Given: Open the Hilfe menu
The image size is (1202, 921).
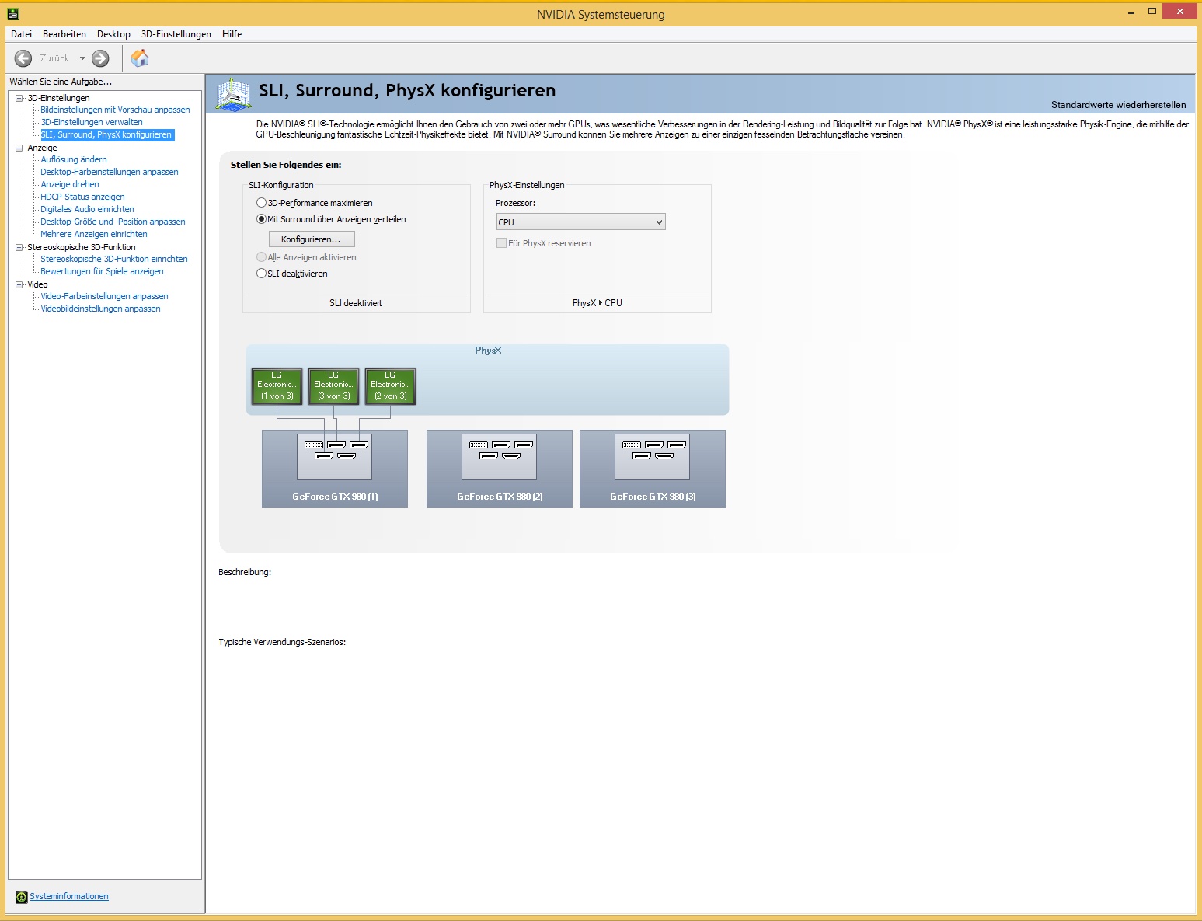Looking at the screenshot, I should click(232, 34).
